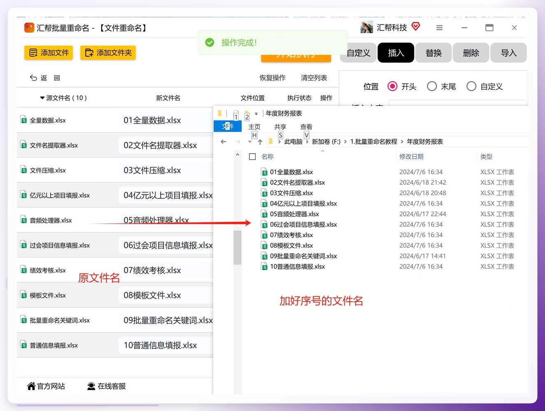Click the 官方网站 home icon
545x411 pixels.
pyautogui.click(x=31, y=386)
